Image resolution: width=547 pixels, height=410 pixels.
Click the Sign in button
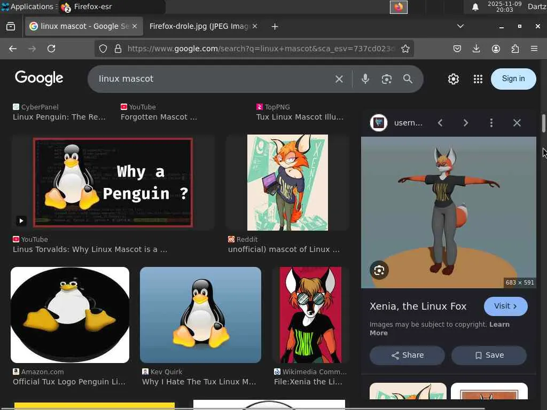513,79
